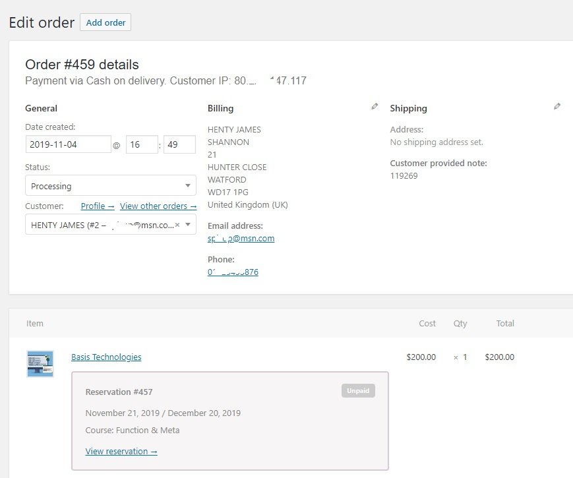
Task: Open the customer Profile link
Action: pyautogui.click(x=98, y=206)
